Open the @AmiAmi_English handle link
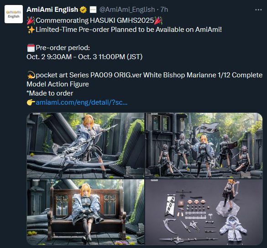This screenshot has width=267, height=248. [127, 10]
